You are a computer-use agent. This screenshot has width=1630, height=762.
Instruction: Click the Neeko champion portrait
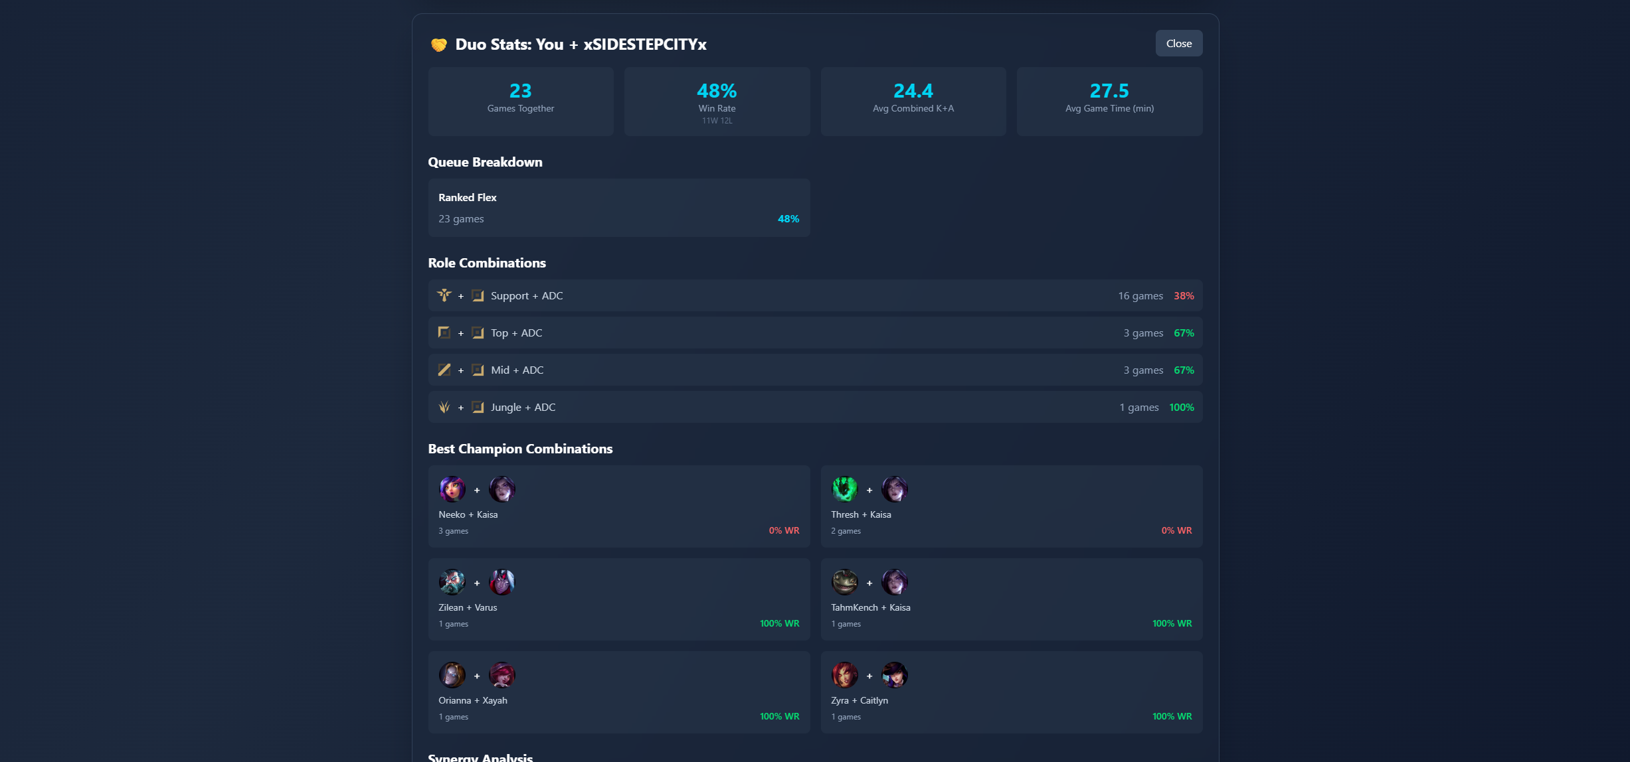point(452,489)
